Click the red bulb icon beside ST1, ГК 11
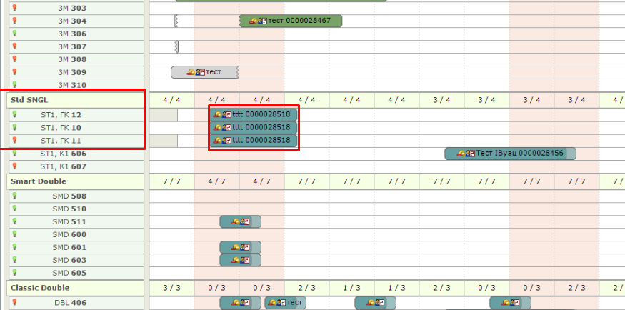This screenshot has height=310, width=625. (x=14, y=141)
